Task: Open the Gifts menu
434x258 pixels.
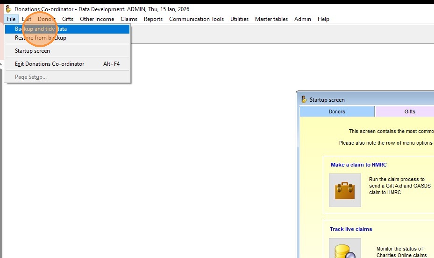Action: [68, 19]
